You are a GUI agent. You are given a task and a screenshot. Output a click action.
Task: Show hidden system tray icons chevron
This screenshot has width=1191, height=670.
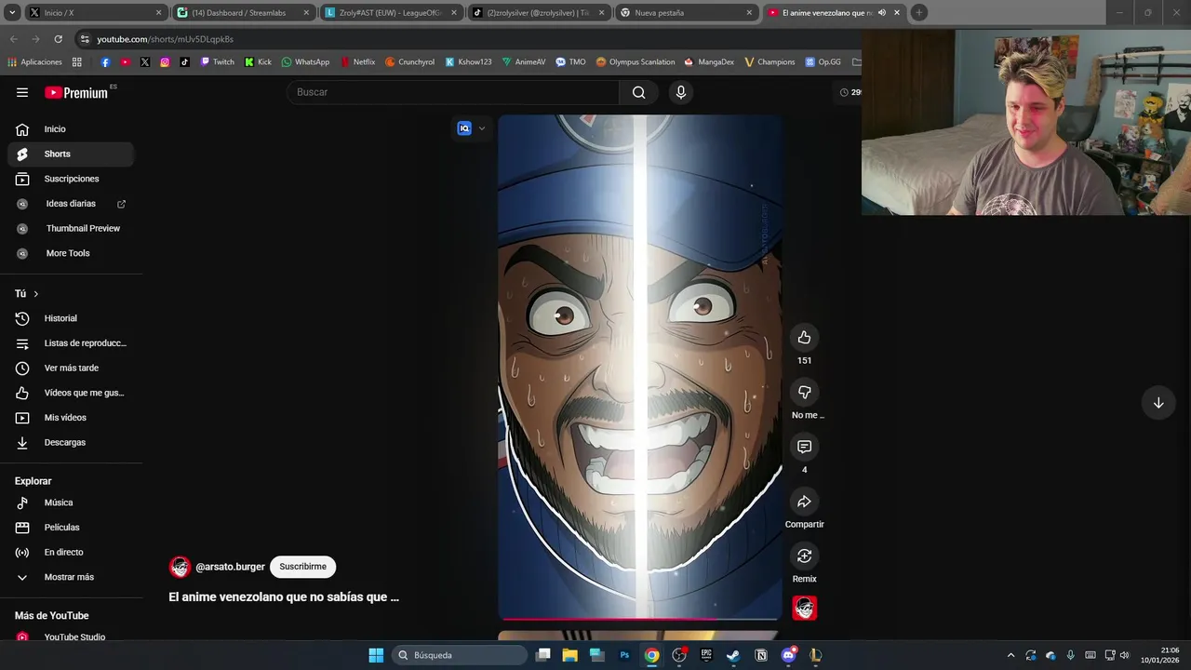click(x=1010, y=655)
